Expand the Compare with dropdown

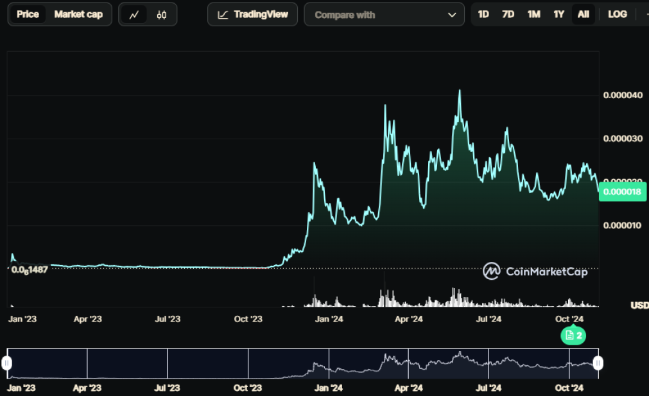click(x=384, y=15)
